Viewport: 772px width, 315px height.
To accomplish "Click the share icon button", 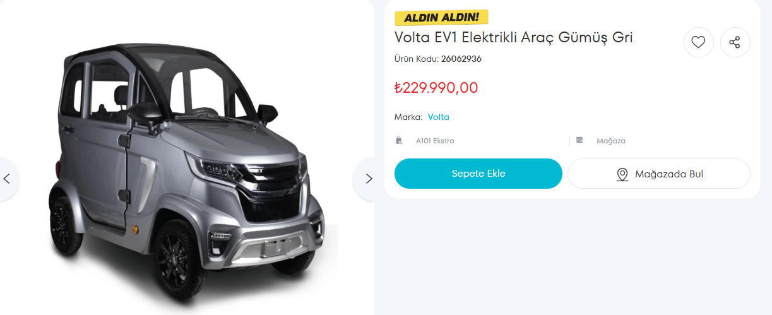I will coord(735,42).
